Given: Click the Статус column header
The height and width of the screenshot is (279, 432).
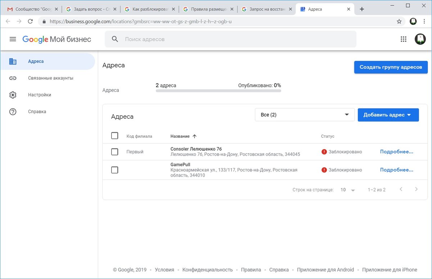Looking at the screenshot, I should (328, 136).
